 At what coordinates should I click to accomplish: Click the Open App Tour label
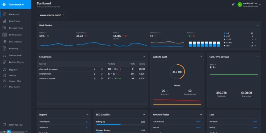(16, 125)
